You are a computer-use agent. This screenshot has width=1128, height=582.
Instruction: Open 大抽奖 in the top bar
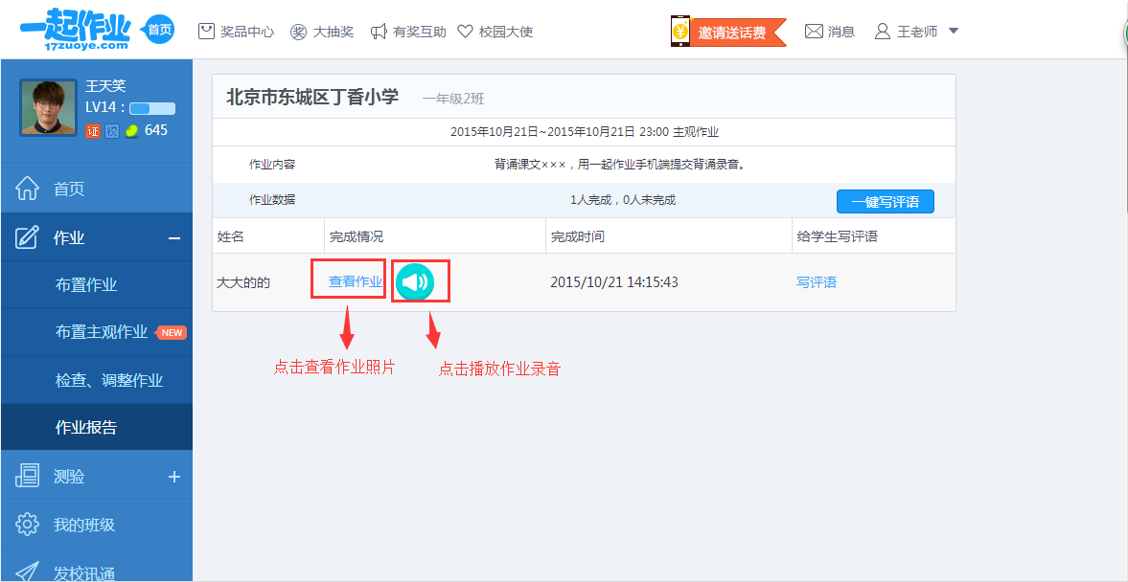pos(334,32)
